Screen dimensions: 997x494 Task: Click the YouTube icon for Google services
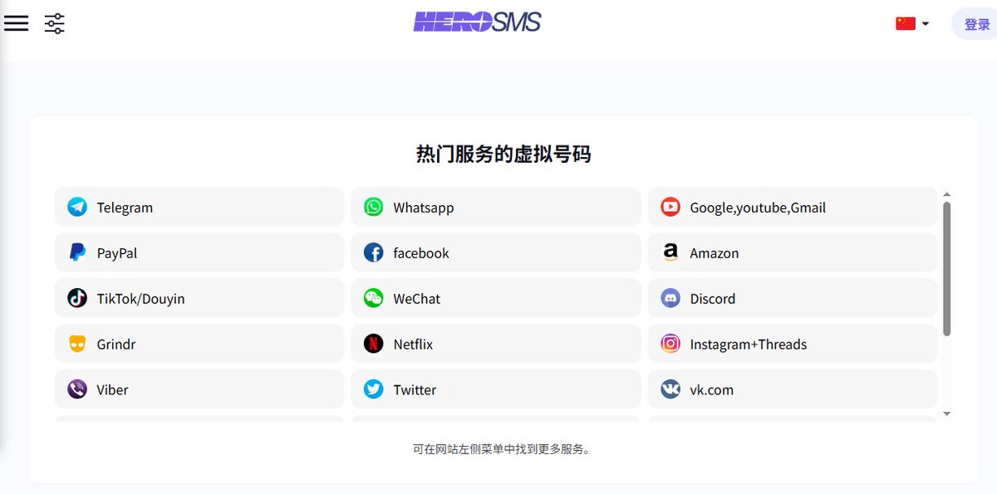[x=670, y=207]
